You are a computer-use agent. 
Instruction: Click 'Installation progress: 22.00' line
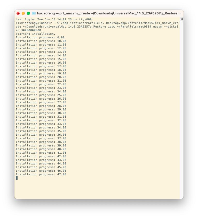tap(41, 84)
